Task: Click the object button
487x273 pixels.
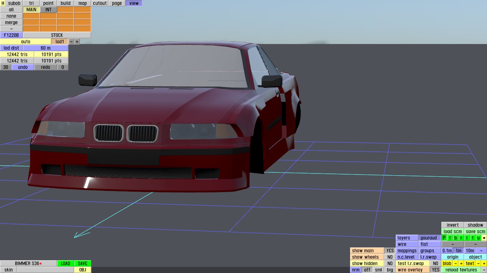Action: [476, 257]
